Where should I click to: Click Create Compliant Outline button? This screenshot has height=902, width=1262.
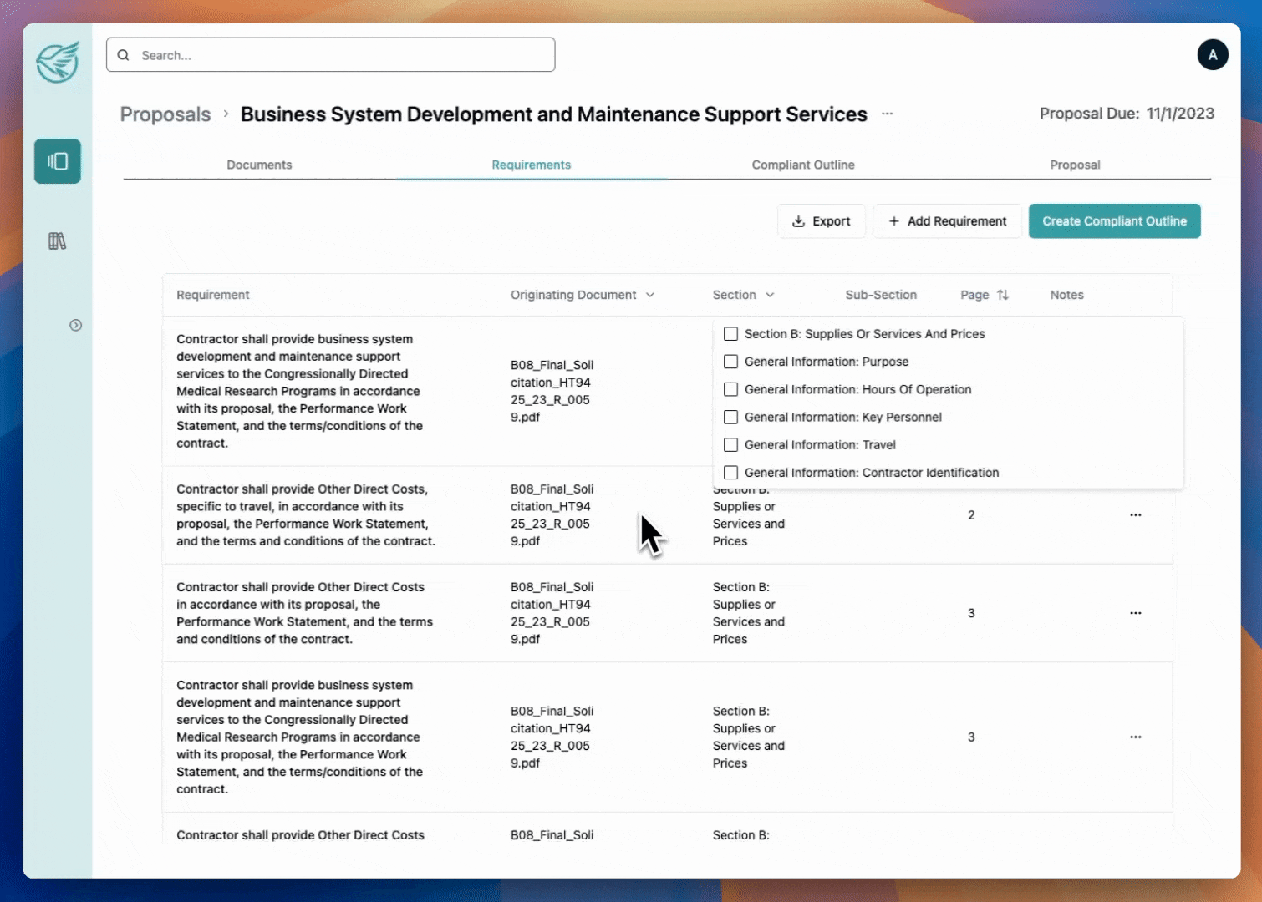1114,221
